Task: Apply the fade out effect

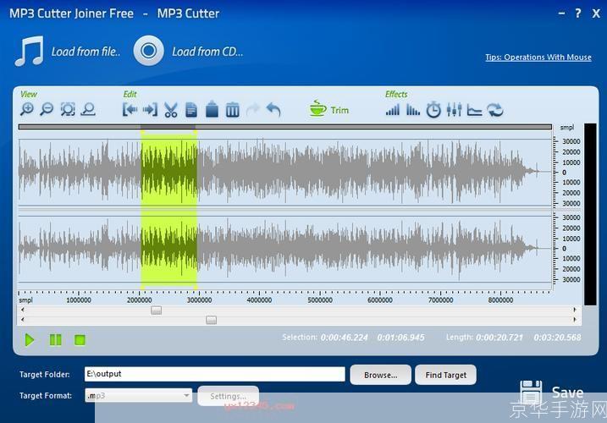Action: pos(413,110)
